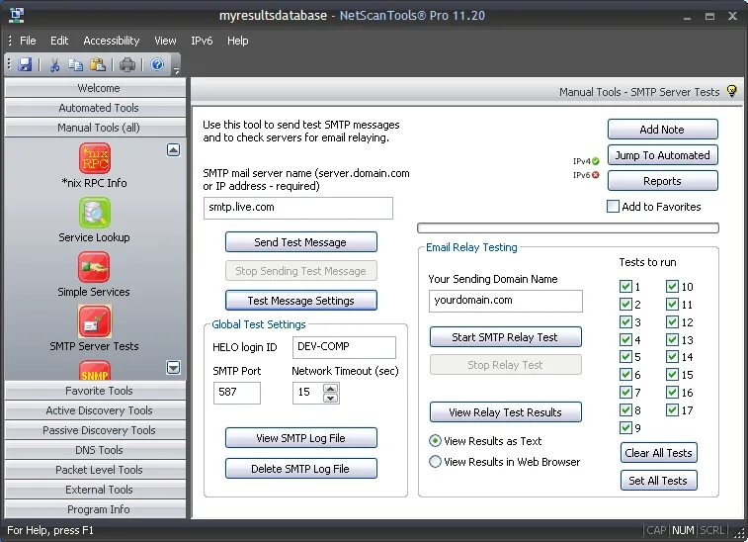Click the Copy toolbar icon
The image size is (748, 542).
[76, 64]
